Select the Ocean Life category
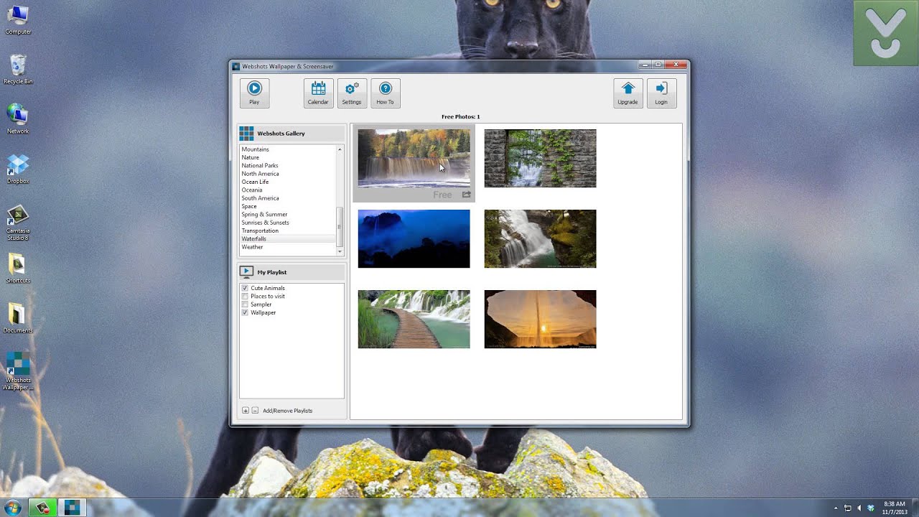This screenshot has width=919, height=517. 255,182
